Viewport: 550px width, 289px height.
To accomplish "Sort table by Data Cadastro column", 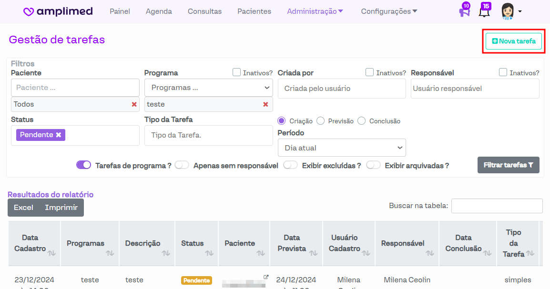I will (51, 253).
